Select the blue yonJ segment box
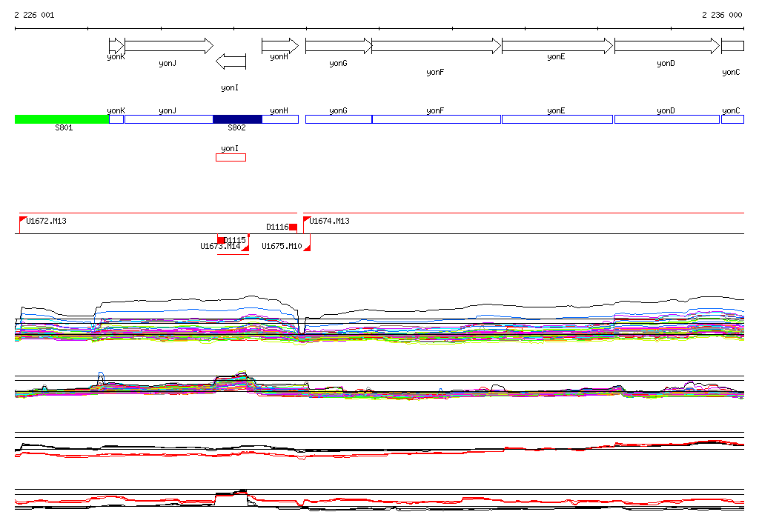The image size is (759, 529). pos(169,119)
